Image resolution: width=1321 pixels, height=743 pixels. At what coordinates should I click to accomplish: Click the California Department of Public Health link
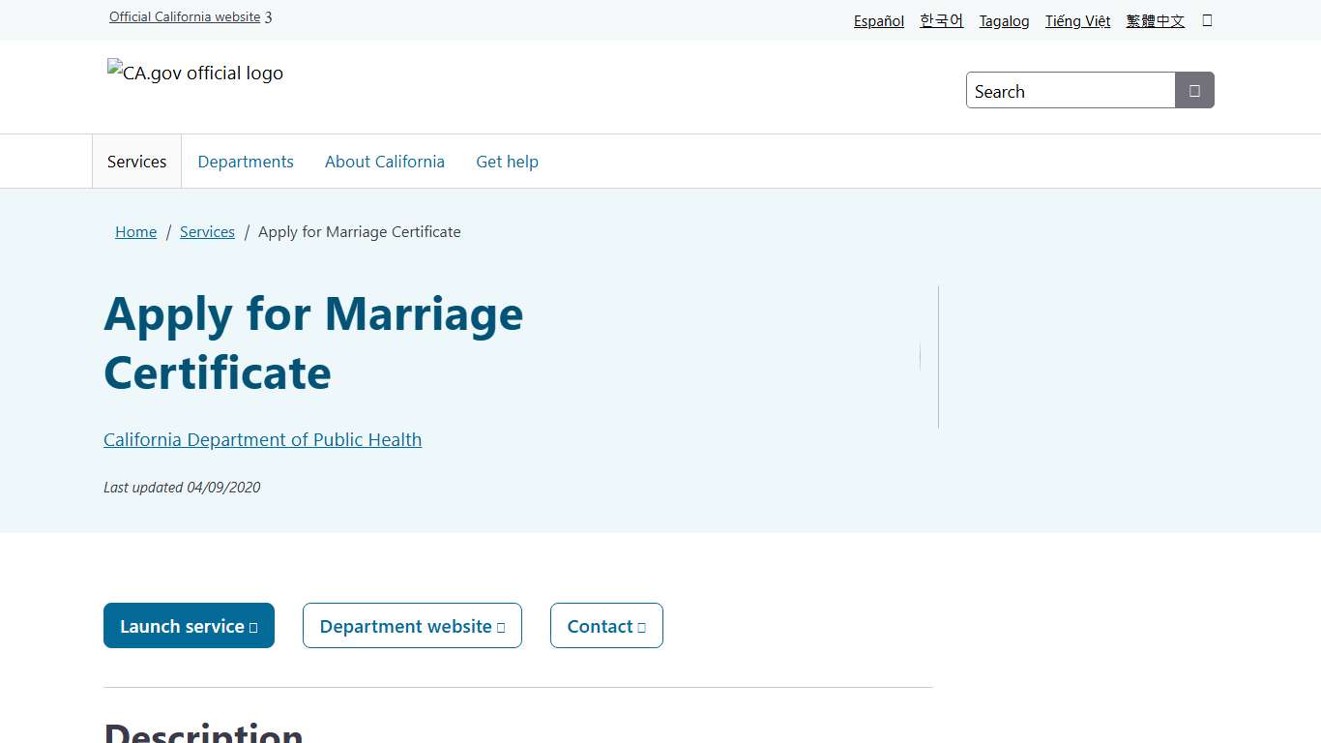[x=262, y=439]
